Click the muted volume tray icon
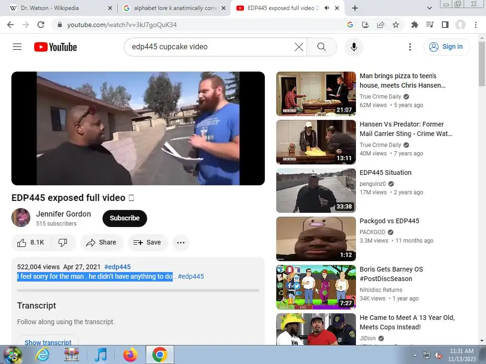486x364 pixels. click(x=438, y=355)
